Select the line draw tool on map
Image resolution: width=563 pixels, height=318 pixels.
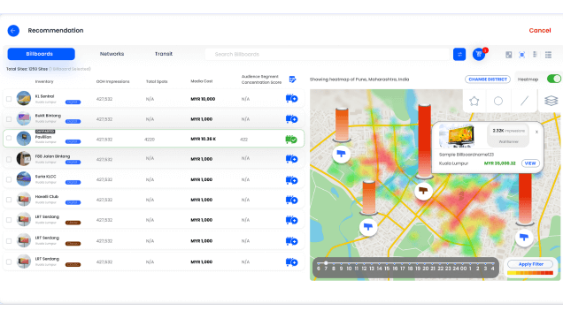click(525, 101)
